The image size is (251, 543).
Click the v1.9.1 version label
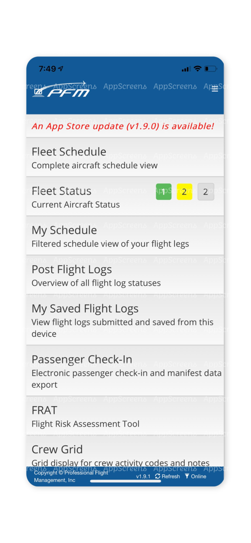(x=143, y=476)
